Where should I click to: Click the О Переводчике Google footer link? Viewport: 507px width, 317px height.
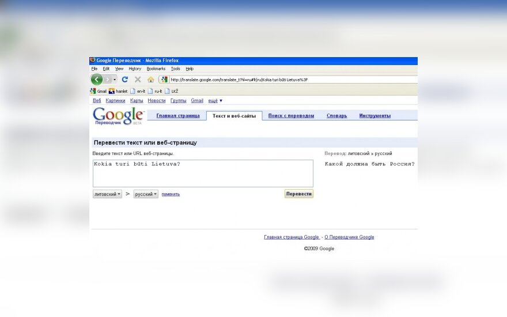pyautogui.click(x=349, y=237)
